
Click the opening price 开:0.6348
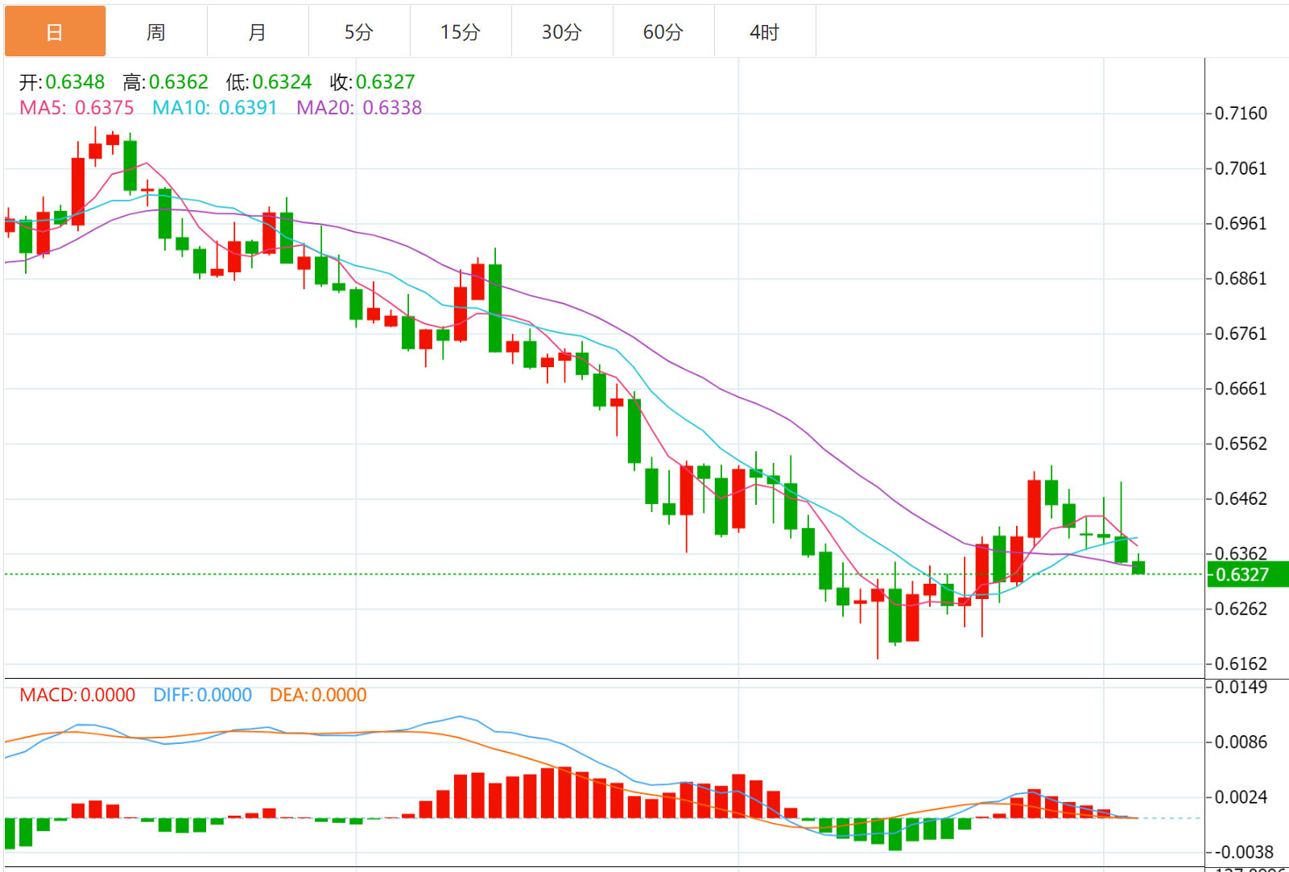coord(62,82)
